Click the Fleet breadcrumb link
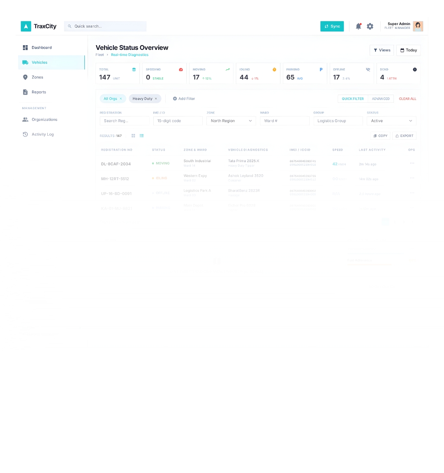This screenshot has height=473, width=444. pyautogui.click(x=99, y=55)
